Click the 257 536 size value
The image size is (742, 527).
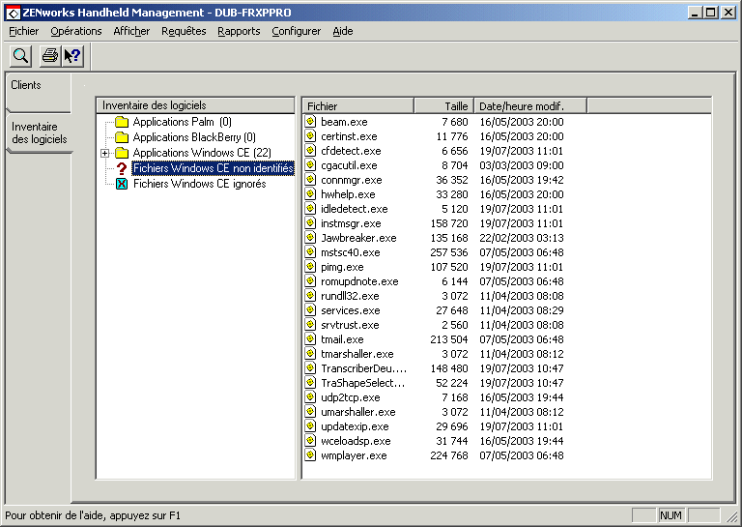point(448,252)
